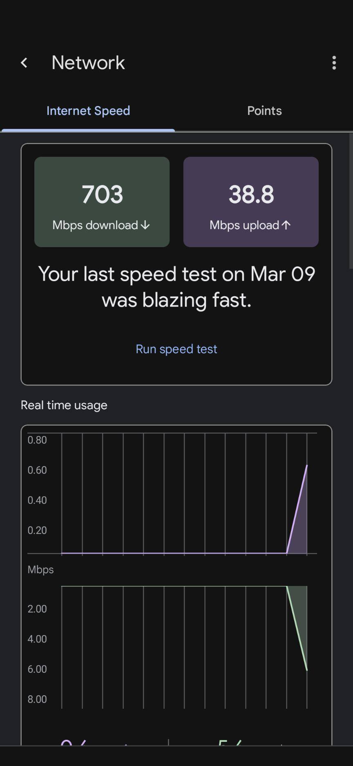Switch to the Internet Speed tab

click(88, 111)
